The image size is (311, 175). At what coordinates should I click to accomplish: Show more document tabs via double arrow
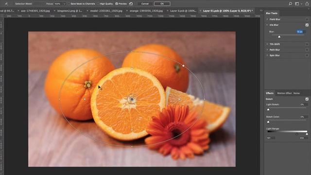[261, 11]
